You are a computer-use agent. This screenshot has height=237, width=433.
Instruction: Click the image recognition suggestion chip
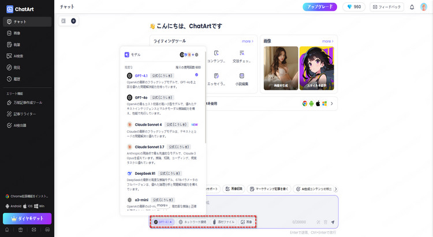pyautogui.click(x=234, y=189)
